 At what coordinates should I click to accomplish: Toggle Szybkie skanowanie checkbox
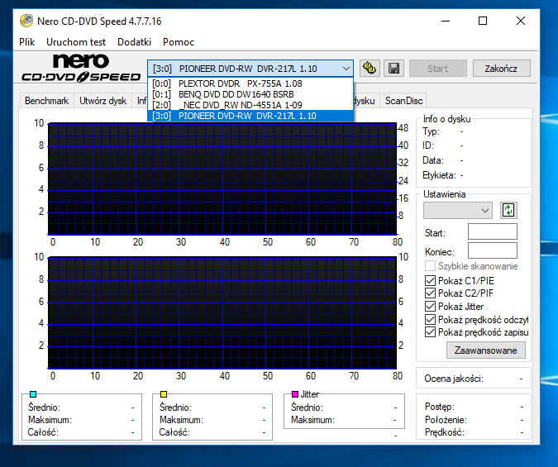point(430,266)
